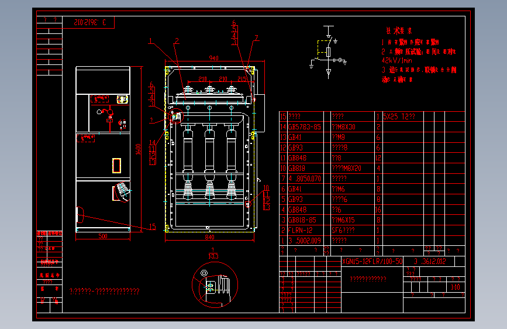Viewport: 507px width, 329px height.
Task: Click the 215 spacing dimension text
Action: click(x=242, y=79)
